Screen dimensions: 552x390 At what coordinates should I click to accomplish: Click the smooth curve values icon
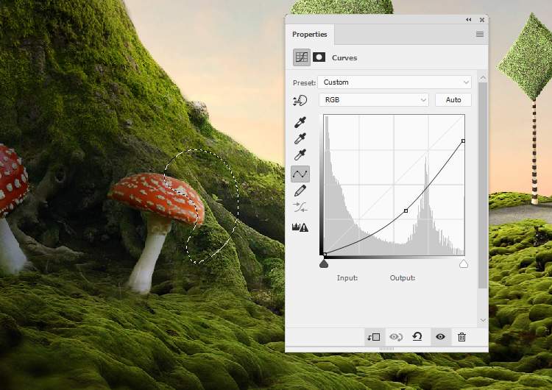300,208
